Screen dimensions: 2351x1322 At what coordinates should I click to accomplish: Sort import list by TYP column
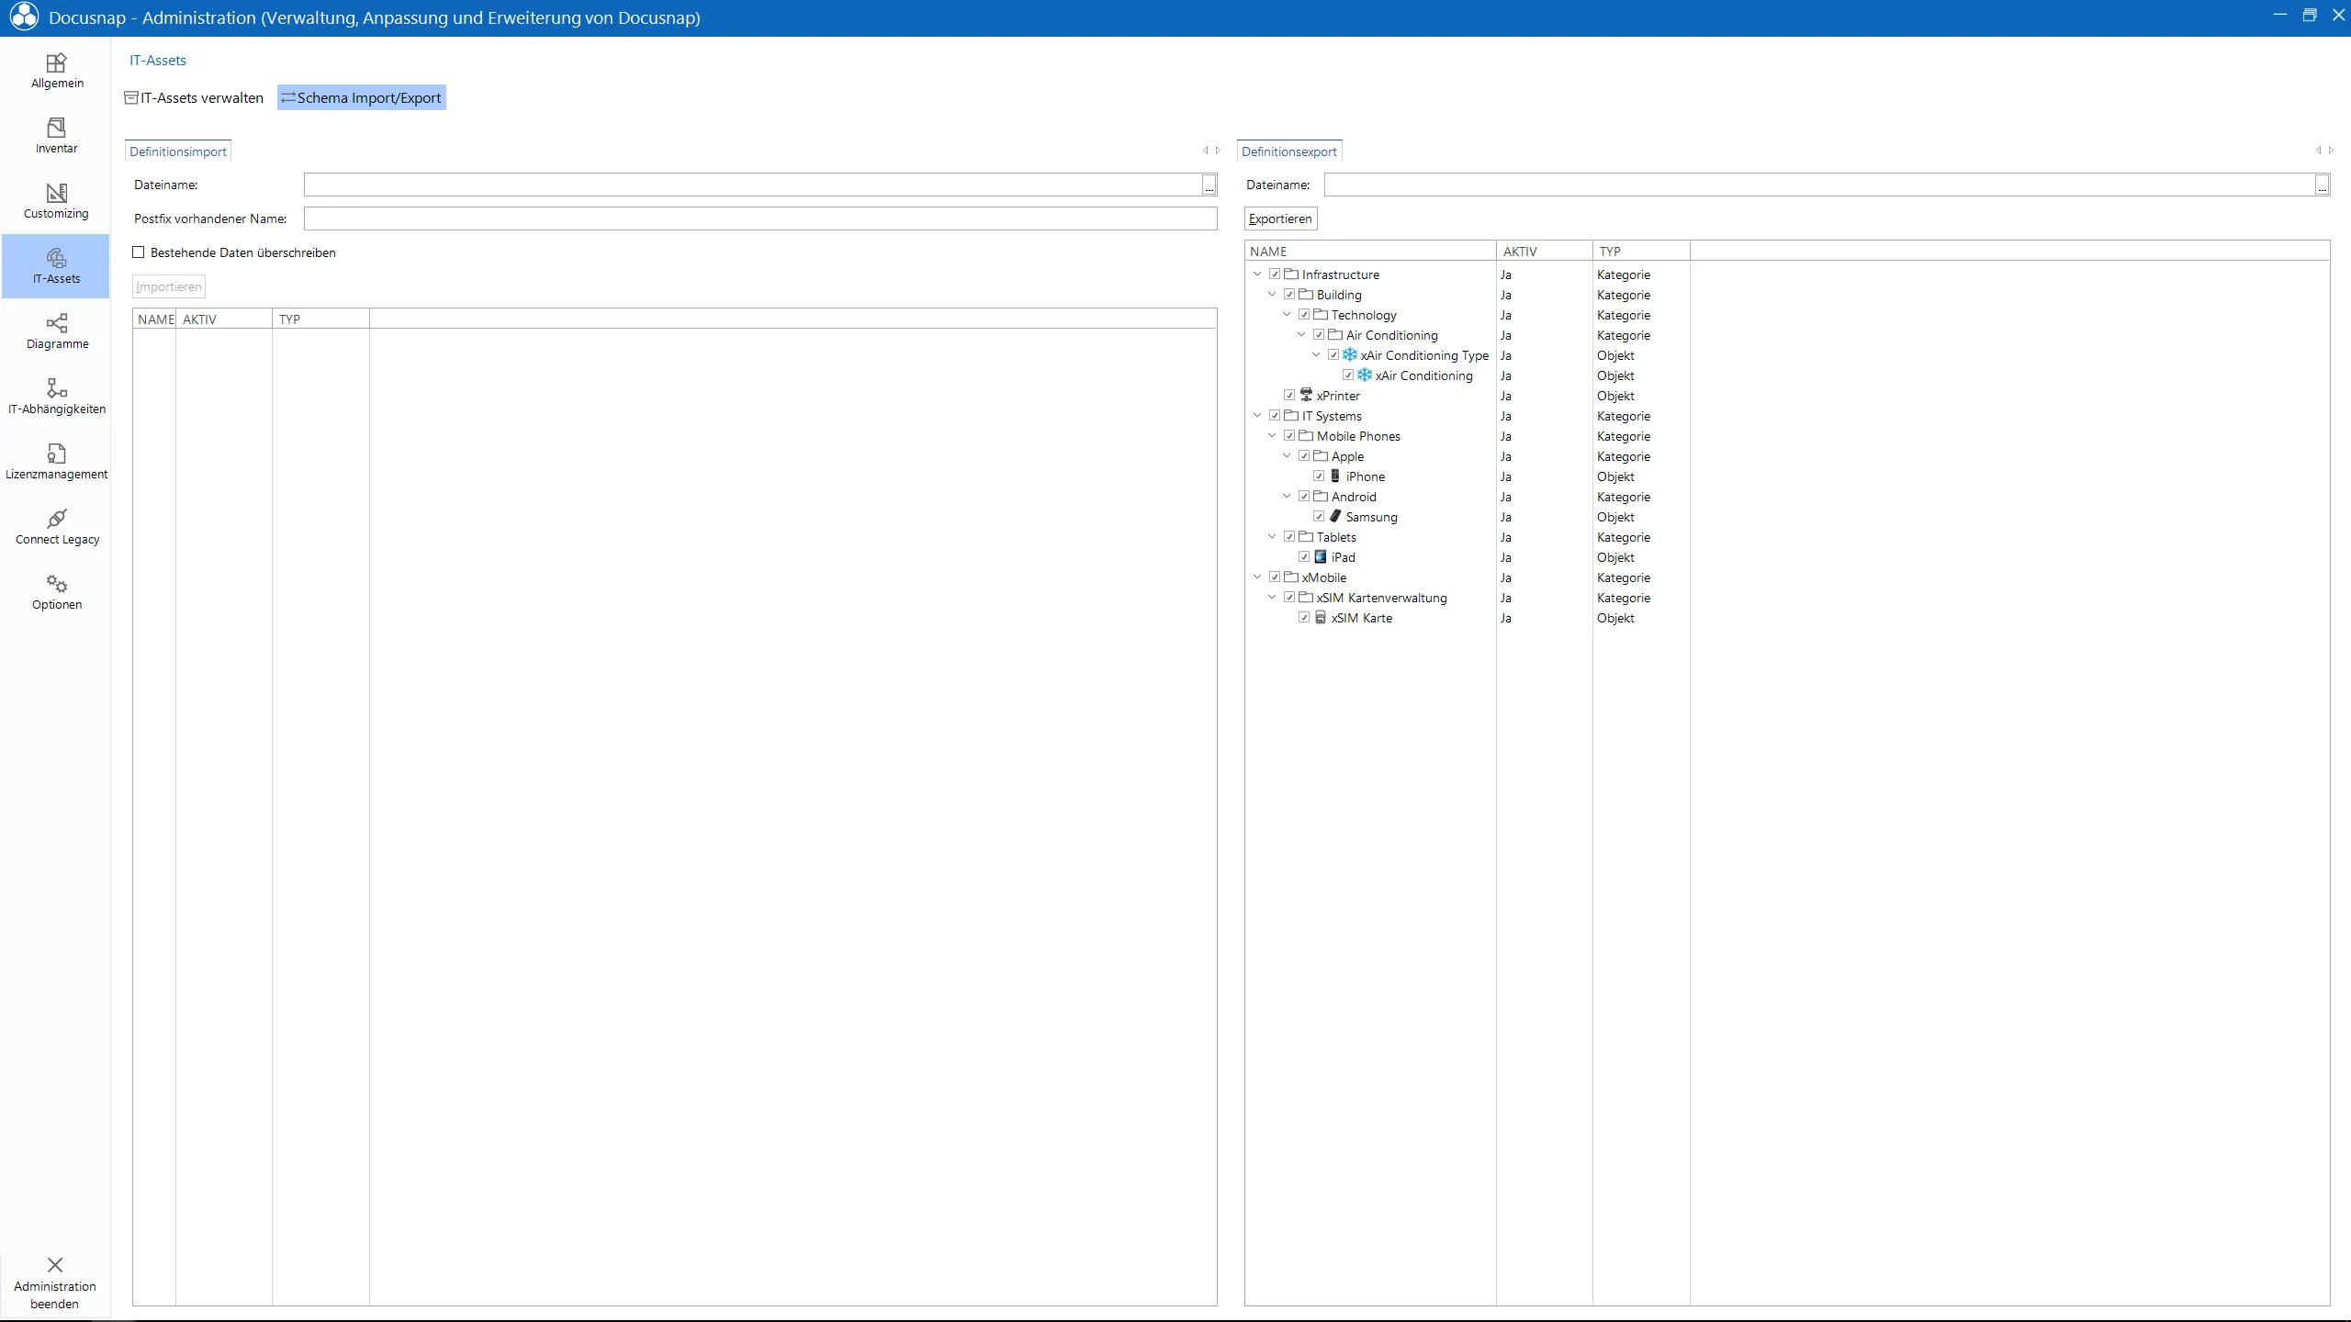coord(321,319)
